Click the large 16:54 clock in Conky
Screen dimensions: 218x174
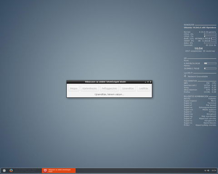(x=198, y=48)
